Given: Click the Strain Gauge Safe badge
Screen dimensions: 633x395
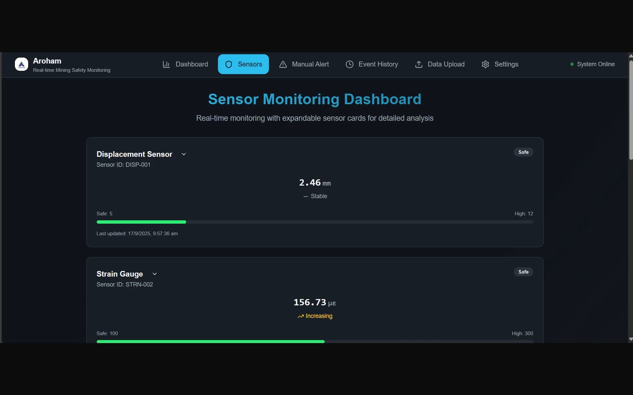Looking at the screenshot, I should tap(523, 272).
